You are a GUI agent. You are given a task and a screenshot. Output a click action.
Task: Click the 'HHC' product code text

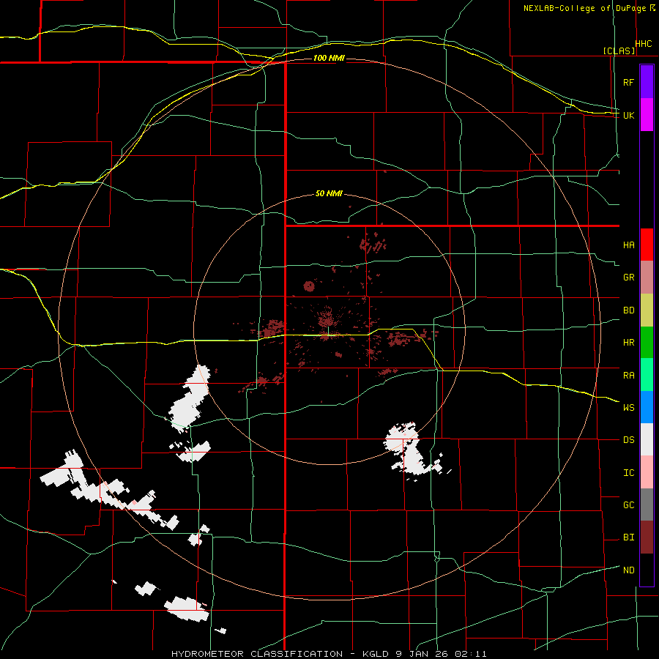tap(644, 44)
